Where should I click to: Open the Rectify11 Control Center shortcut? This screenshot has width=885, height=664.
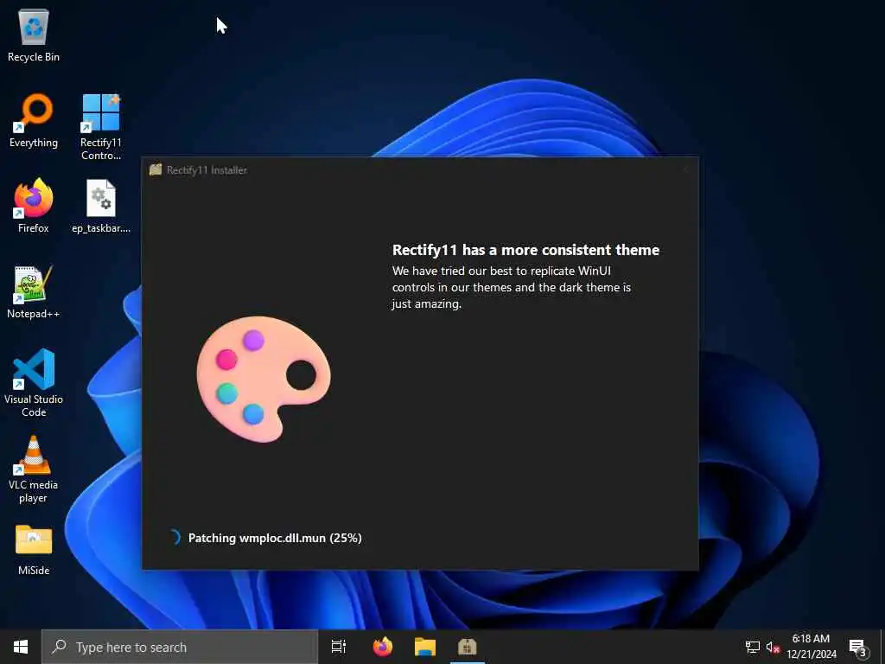[100, 126]
